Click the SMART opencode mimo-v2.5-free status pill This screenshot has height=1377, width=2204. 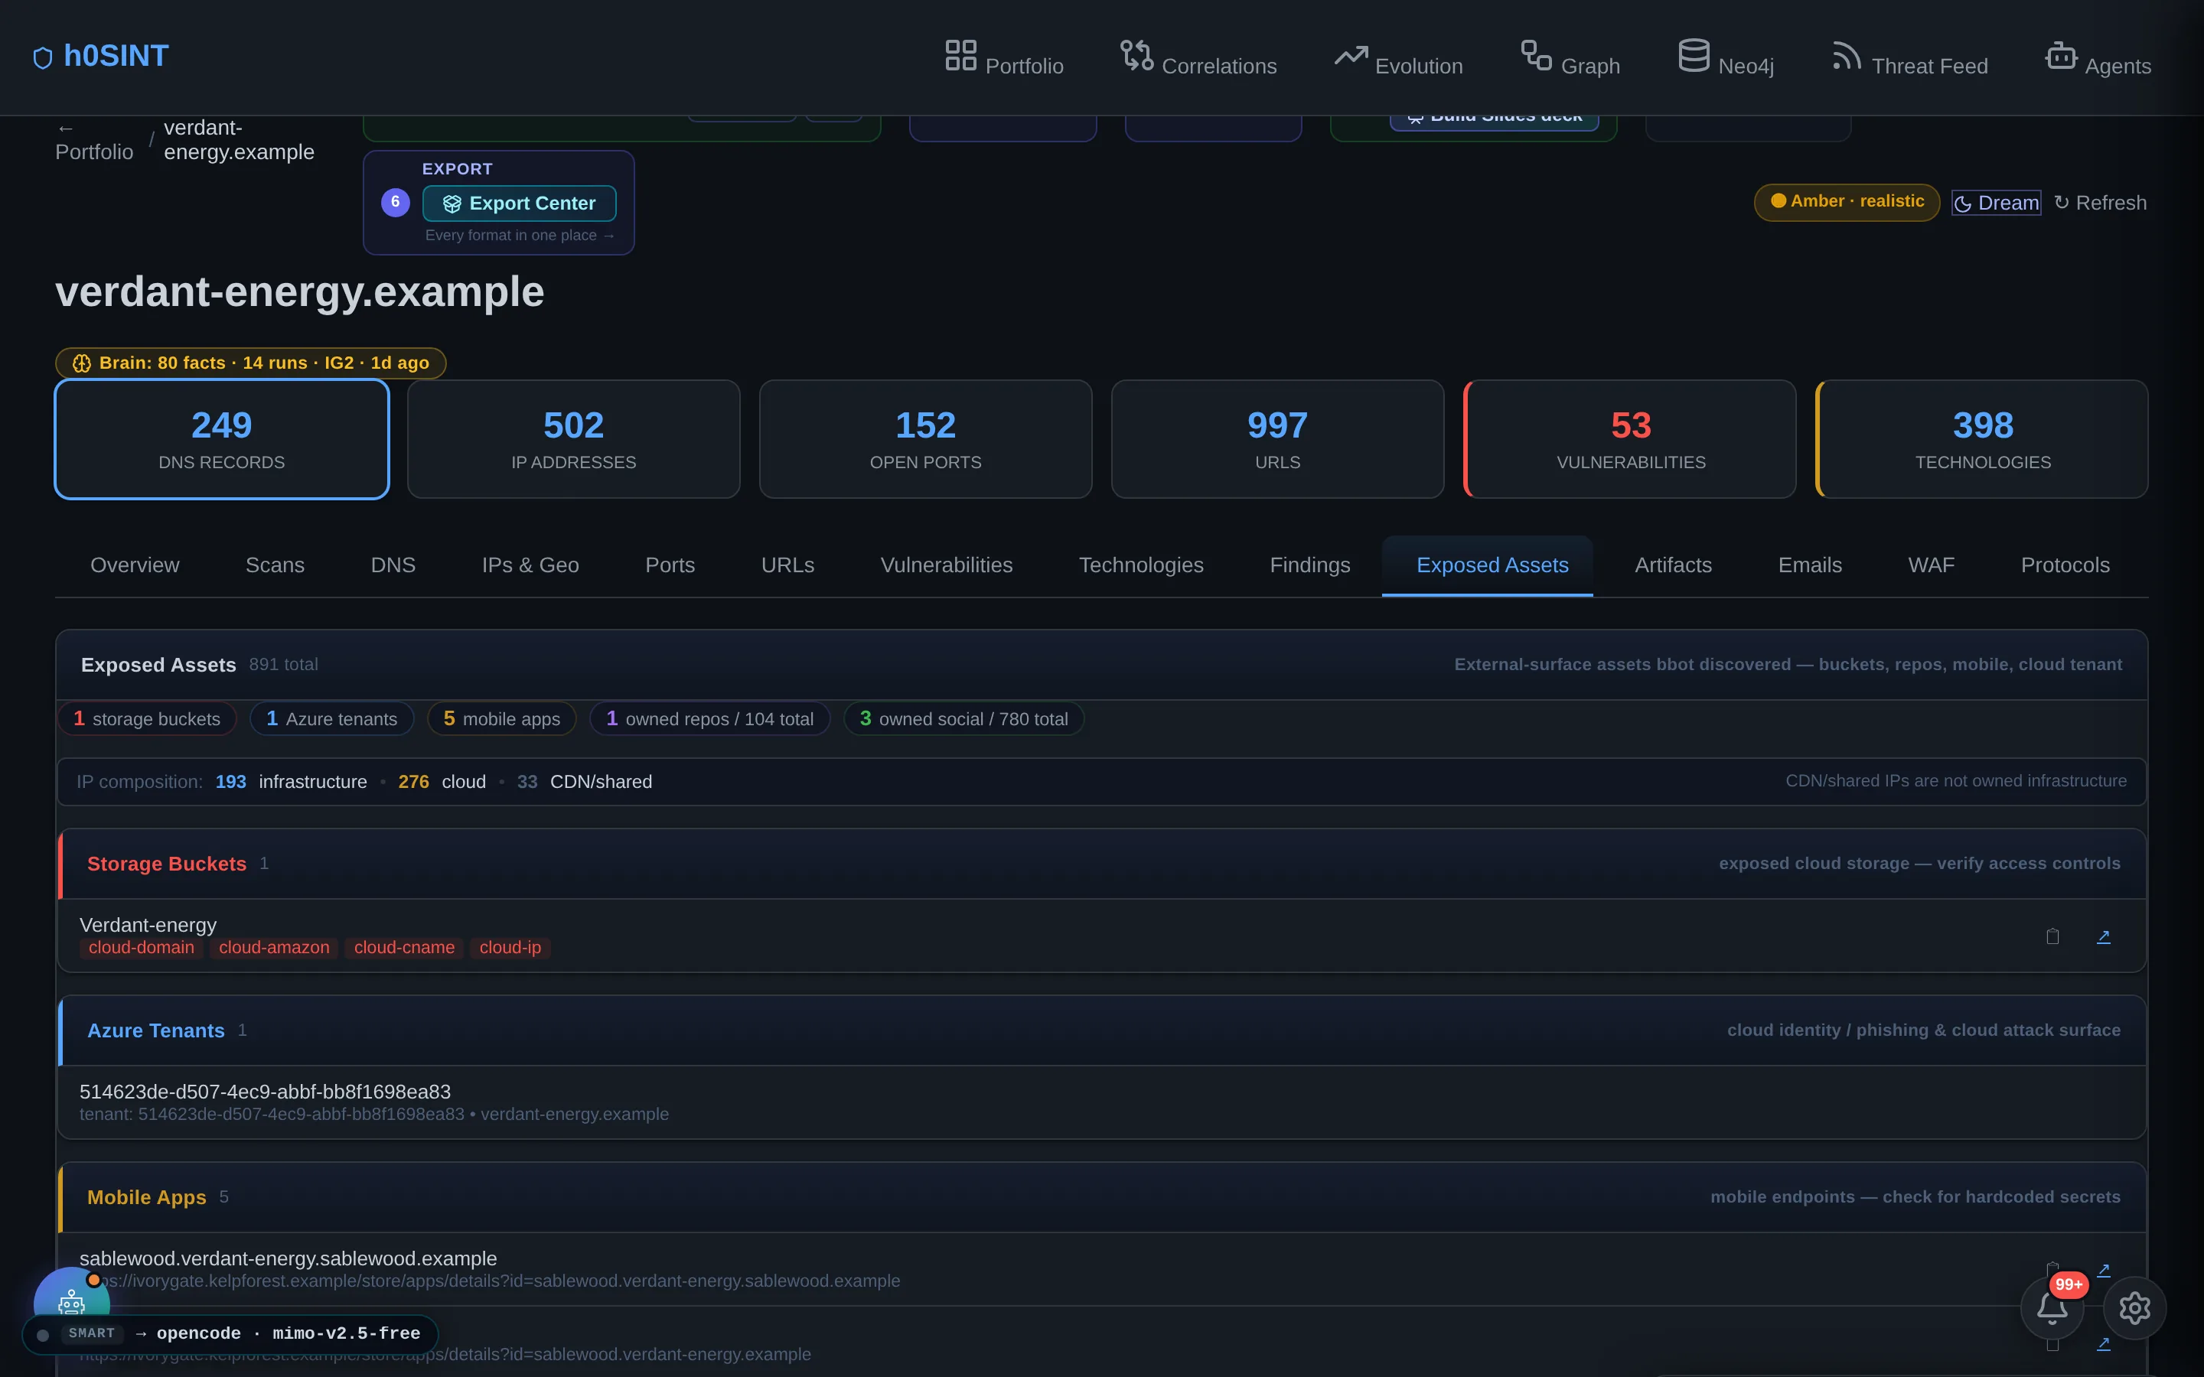pyautogui.click(x=230, y=1334)
